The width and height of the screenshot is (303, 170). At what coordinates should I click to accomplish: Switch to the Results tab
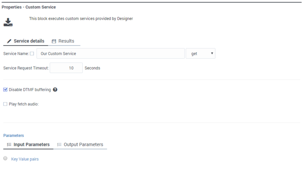pyautogui.click(x=64, y=41)
